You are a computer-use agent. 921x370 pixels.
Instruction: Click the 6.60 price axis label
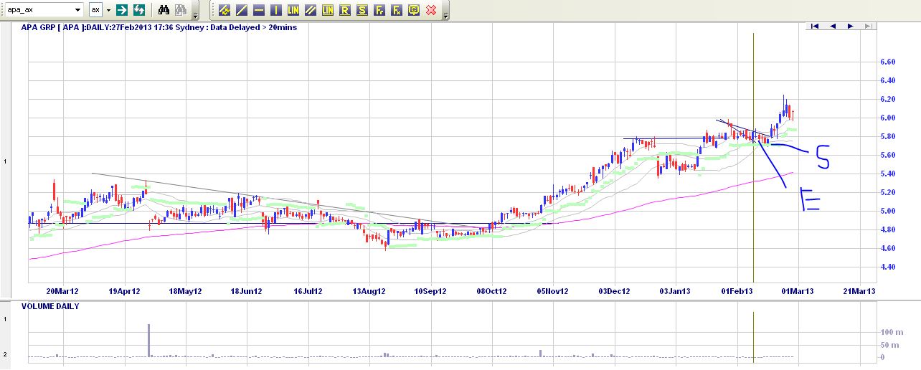[887, 62]
